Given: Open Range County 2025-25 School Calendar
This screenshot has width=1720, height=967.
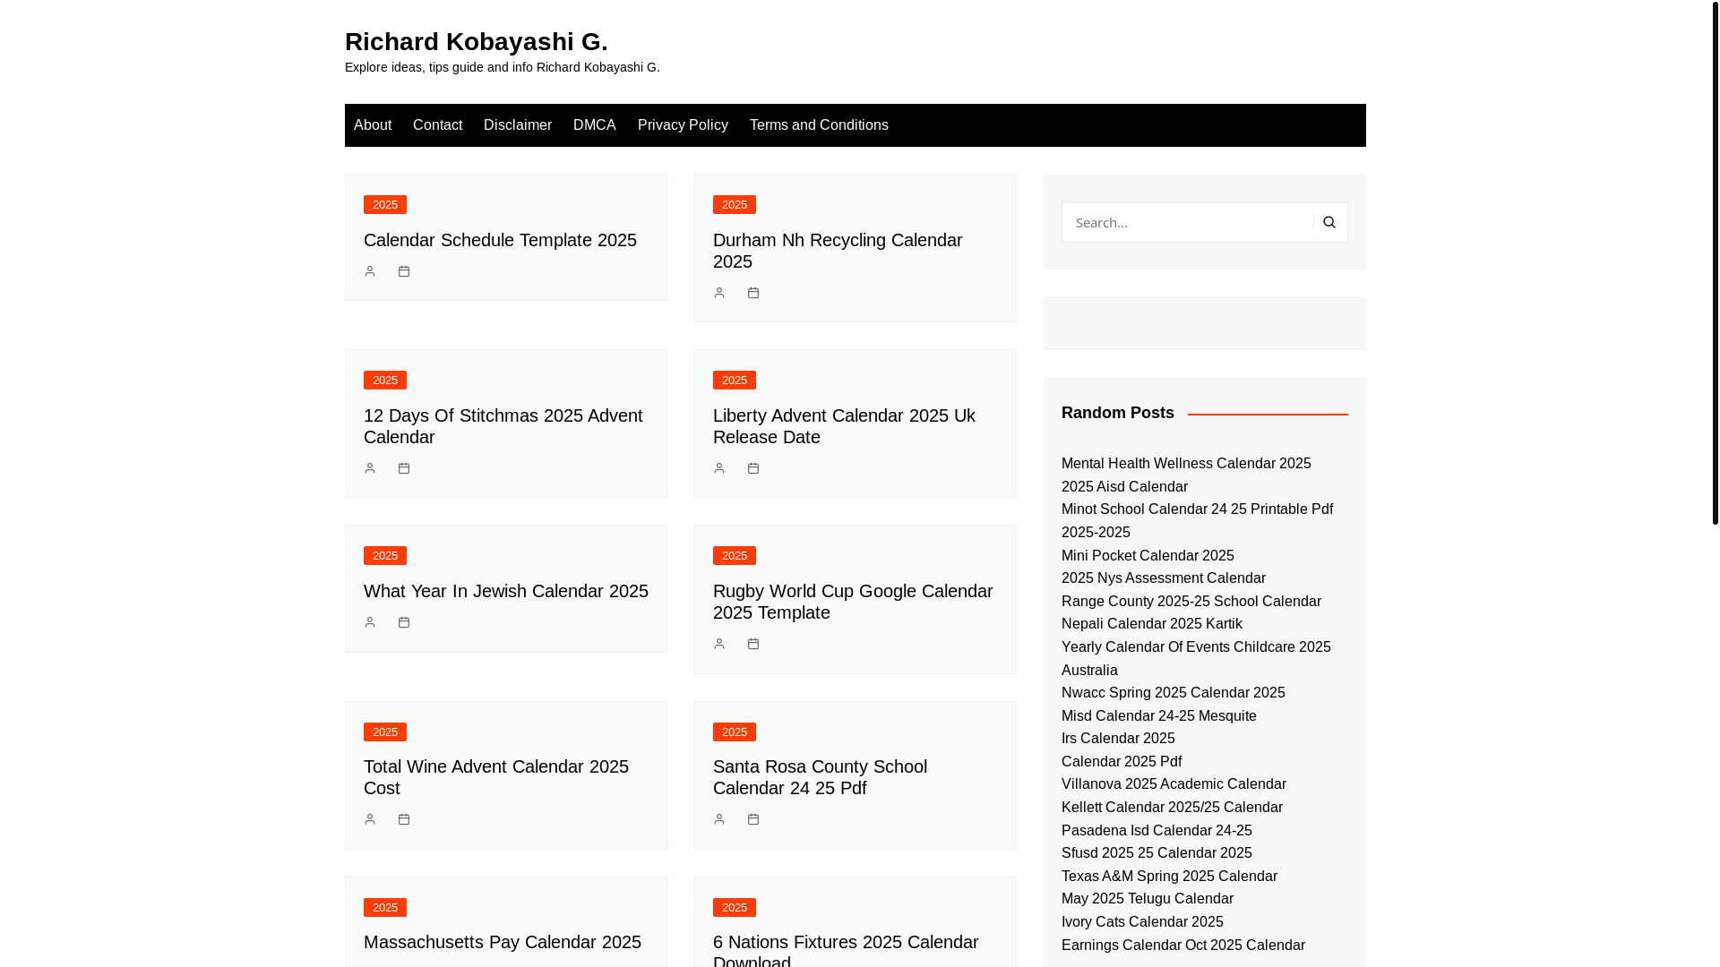Looking at the screenshot, I should pos(1191,602).
